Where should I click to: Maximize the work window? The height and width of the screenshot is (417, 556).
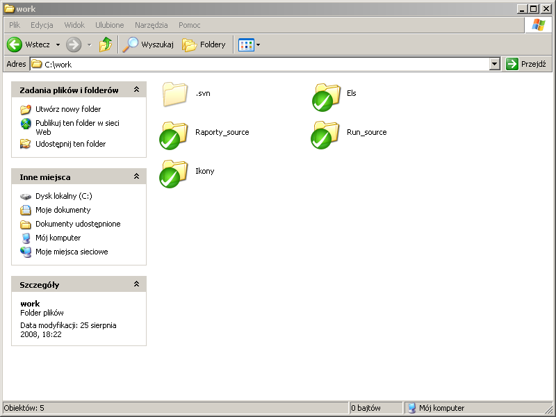533,8
